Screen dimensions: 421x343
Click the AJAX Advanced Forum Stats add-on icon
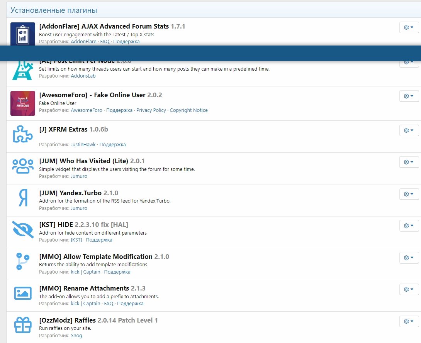coord(23,34)
